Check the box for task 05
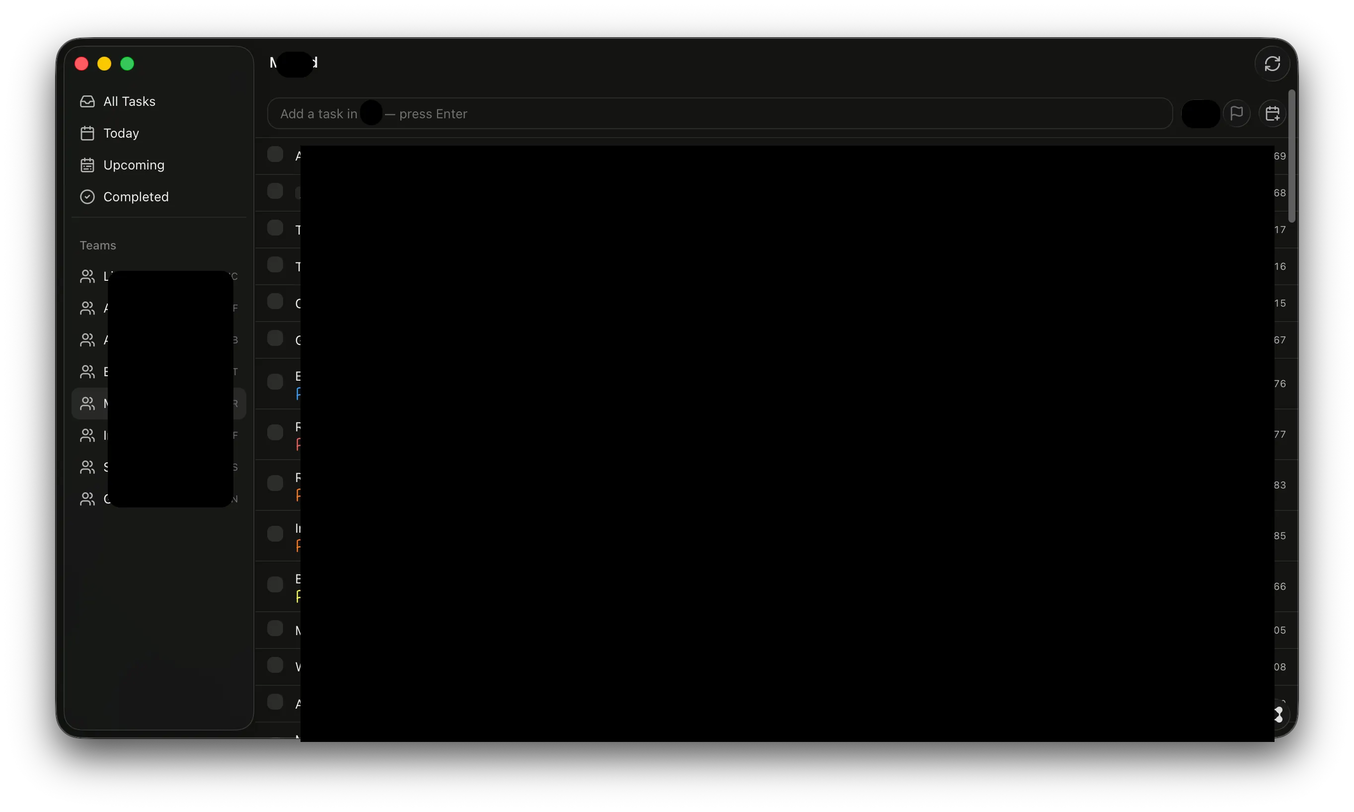1354x812 pixels. point(275,628)
